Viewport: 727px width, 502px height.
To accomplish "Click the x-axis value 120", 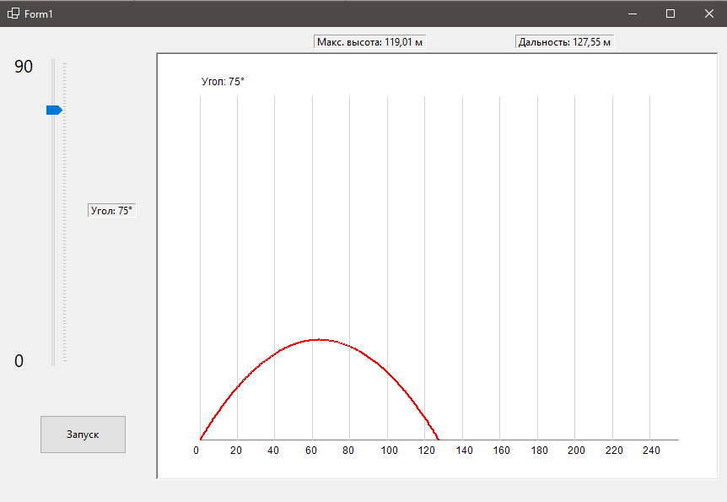I will click(x=426, y=451).
